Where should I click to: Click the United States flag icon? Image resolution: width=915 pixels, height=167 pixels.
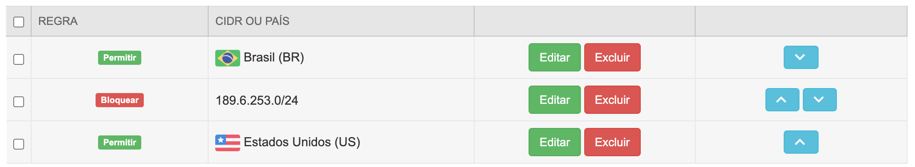pos(227,142)
